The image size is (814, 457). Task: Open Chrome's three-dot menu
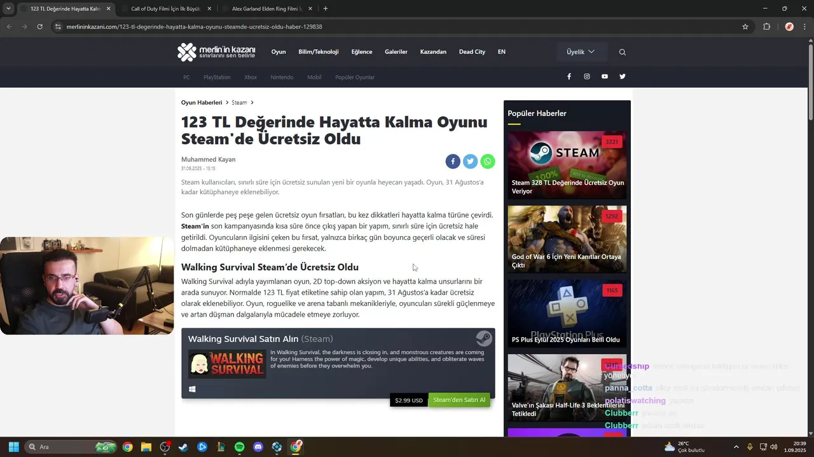click(x=805, y=27)
